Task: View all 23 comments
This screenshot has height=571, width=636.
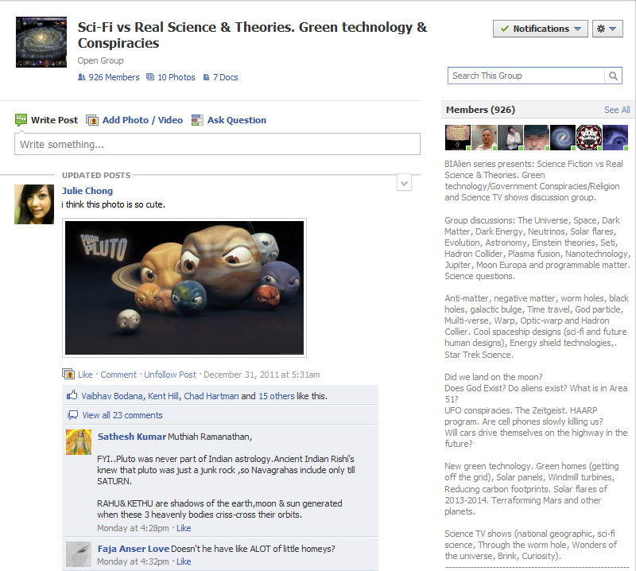Action: point(122,415)
